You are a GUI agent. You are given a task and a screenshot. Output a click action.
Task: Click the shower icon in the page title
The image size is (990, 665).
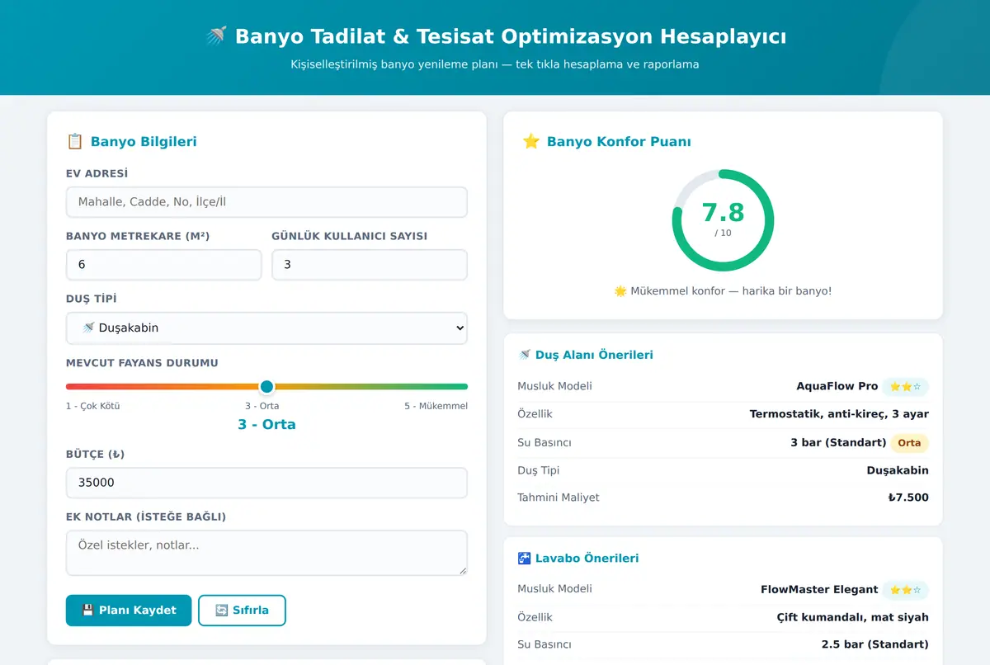coord(215,36)
